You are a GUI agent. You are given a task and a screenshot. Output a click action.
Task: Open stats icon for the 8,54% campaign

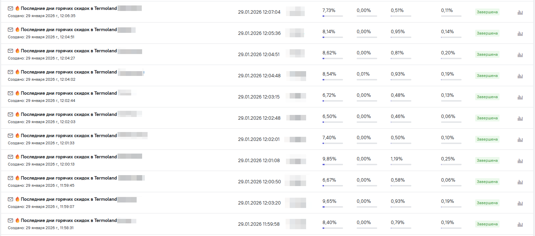520,76
